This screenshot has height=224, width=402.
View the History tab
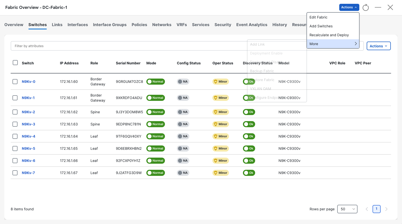click(x=280, y=25)
